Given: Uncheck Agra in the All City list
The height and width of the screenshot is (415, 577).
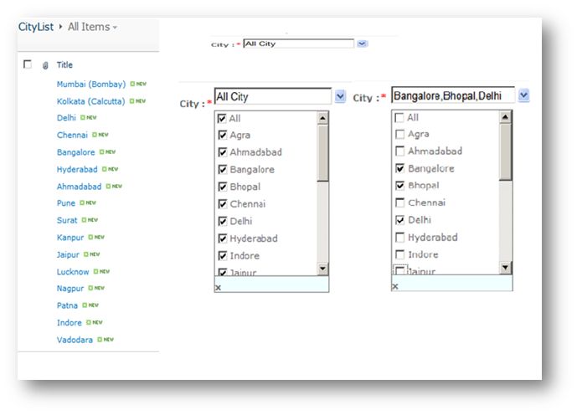Looking at the screenshot, I should [x=222, y=135].
